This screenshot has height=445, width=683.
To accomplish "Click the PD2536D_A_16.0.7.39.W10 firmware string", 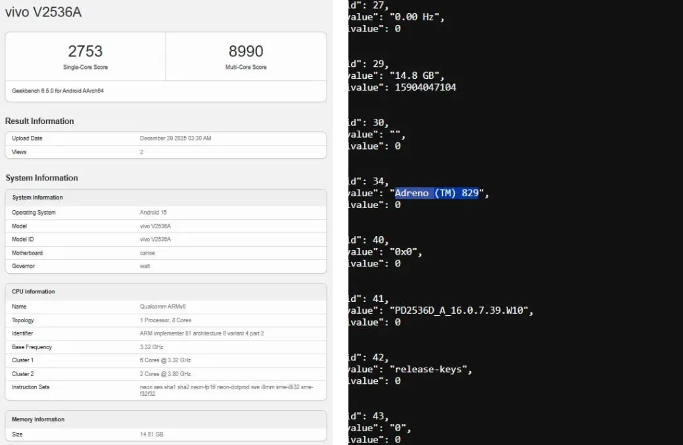I will pos(459,310).
